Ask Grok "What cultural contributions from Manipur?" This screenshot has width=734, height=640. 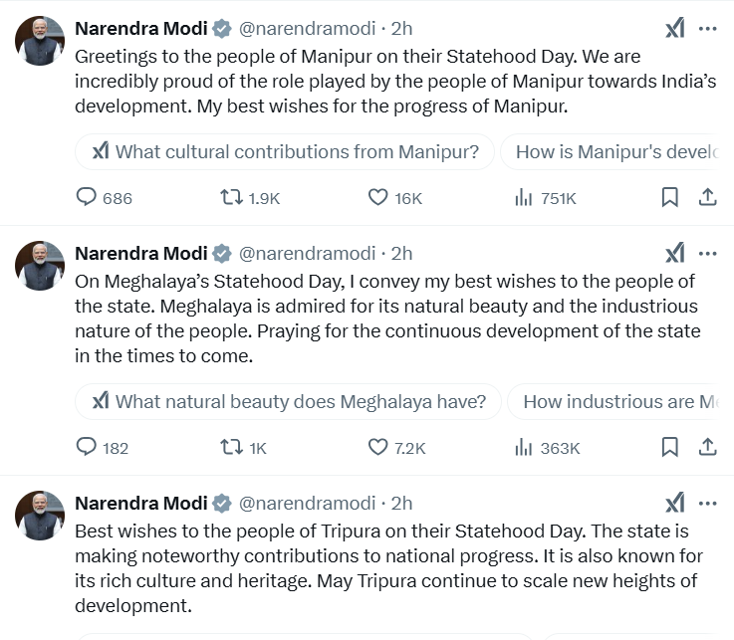(286, 152)
